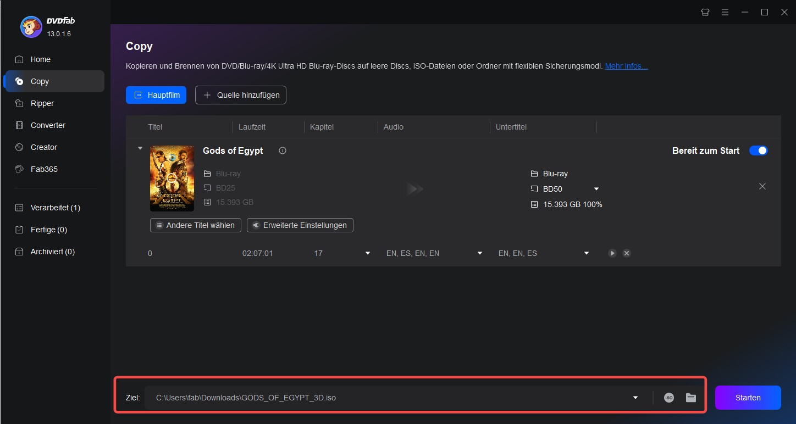This screenshot has width=796, height=424.
Task: Click the Laufzeit column header
Action: (252, 127)
